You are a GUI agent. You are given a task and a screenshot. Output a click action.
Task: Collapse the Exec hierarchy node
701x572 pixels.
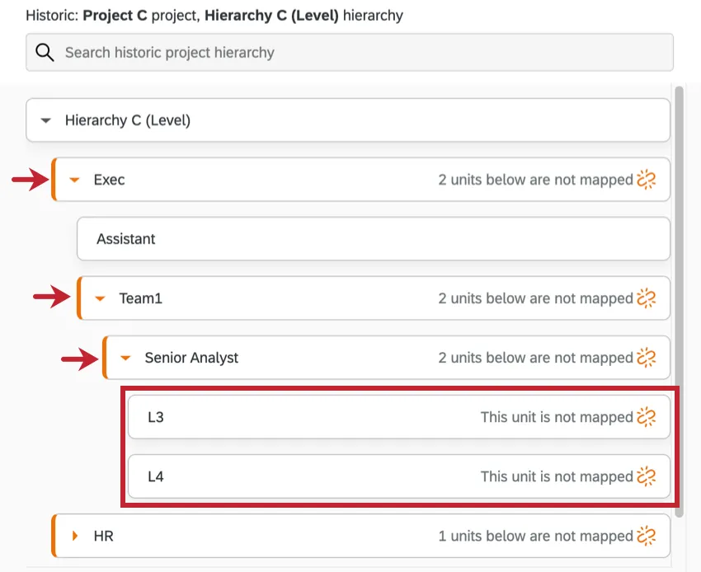76,180
